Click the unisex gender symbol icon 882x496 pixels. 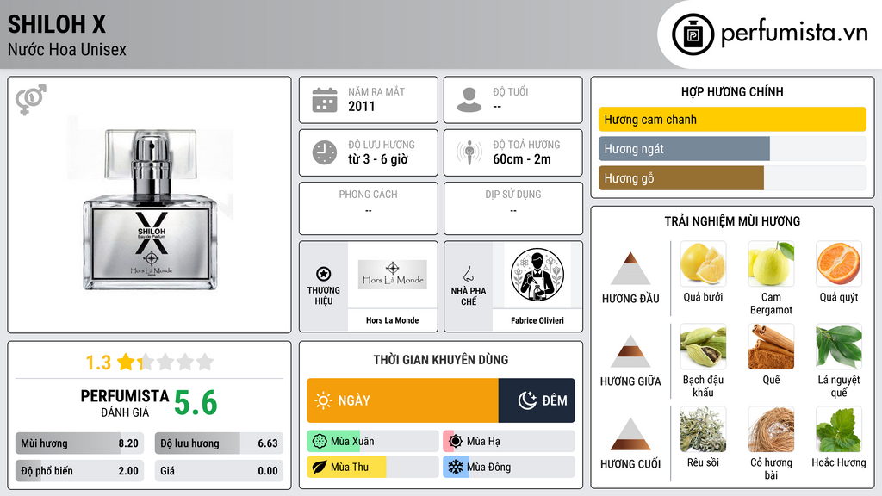(x=31, y=100)
